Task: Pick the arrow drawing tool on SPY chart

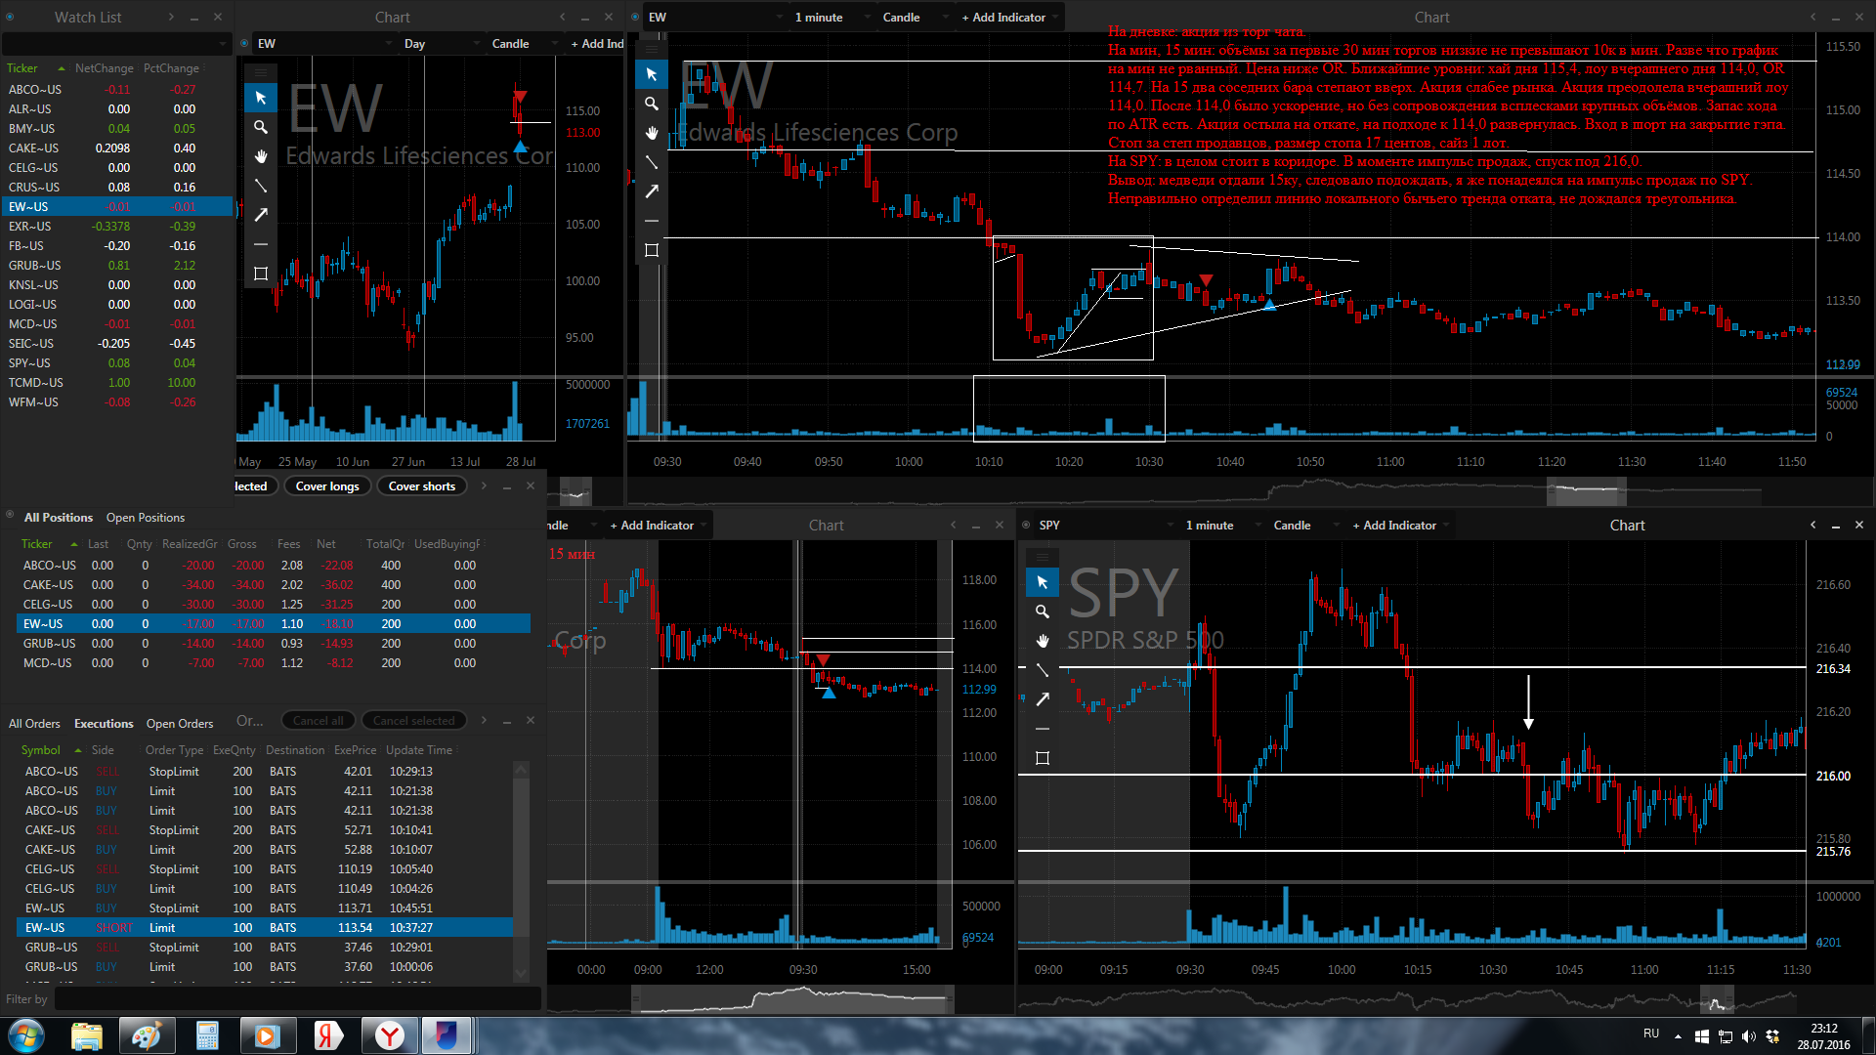Action: [1043, 699]
